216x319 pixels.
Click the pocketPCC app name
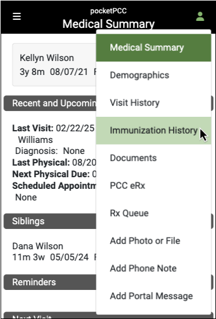point(109,11)
